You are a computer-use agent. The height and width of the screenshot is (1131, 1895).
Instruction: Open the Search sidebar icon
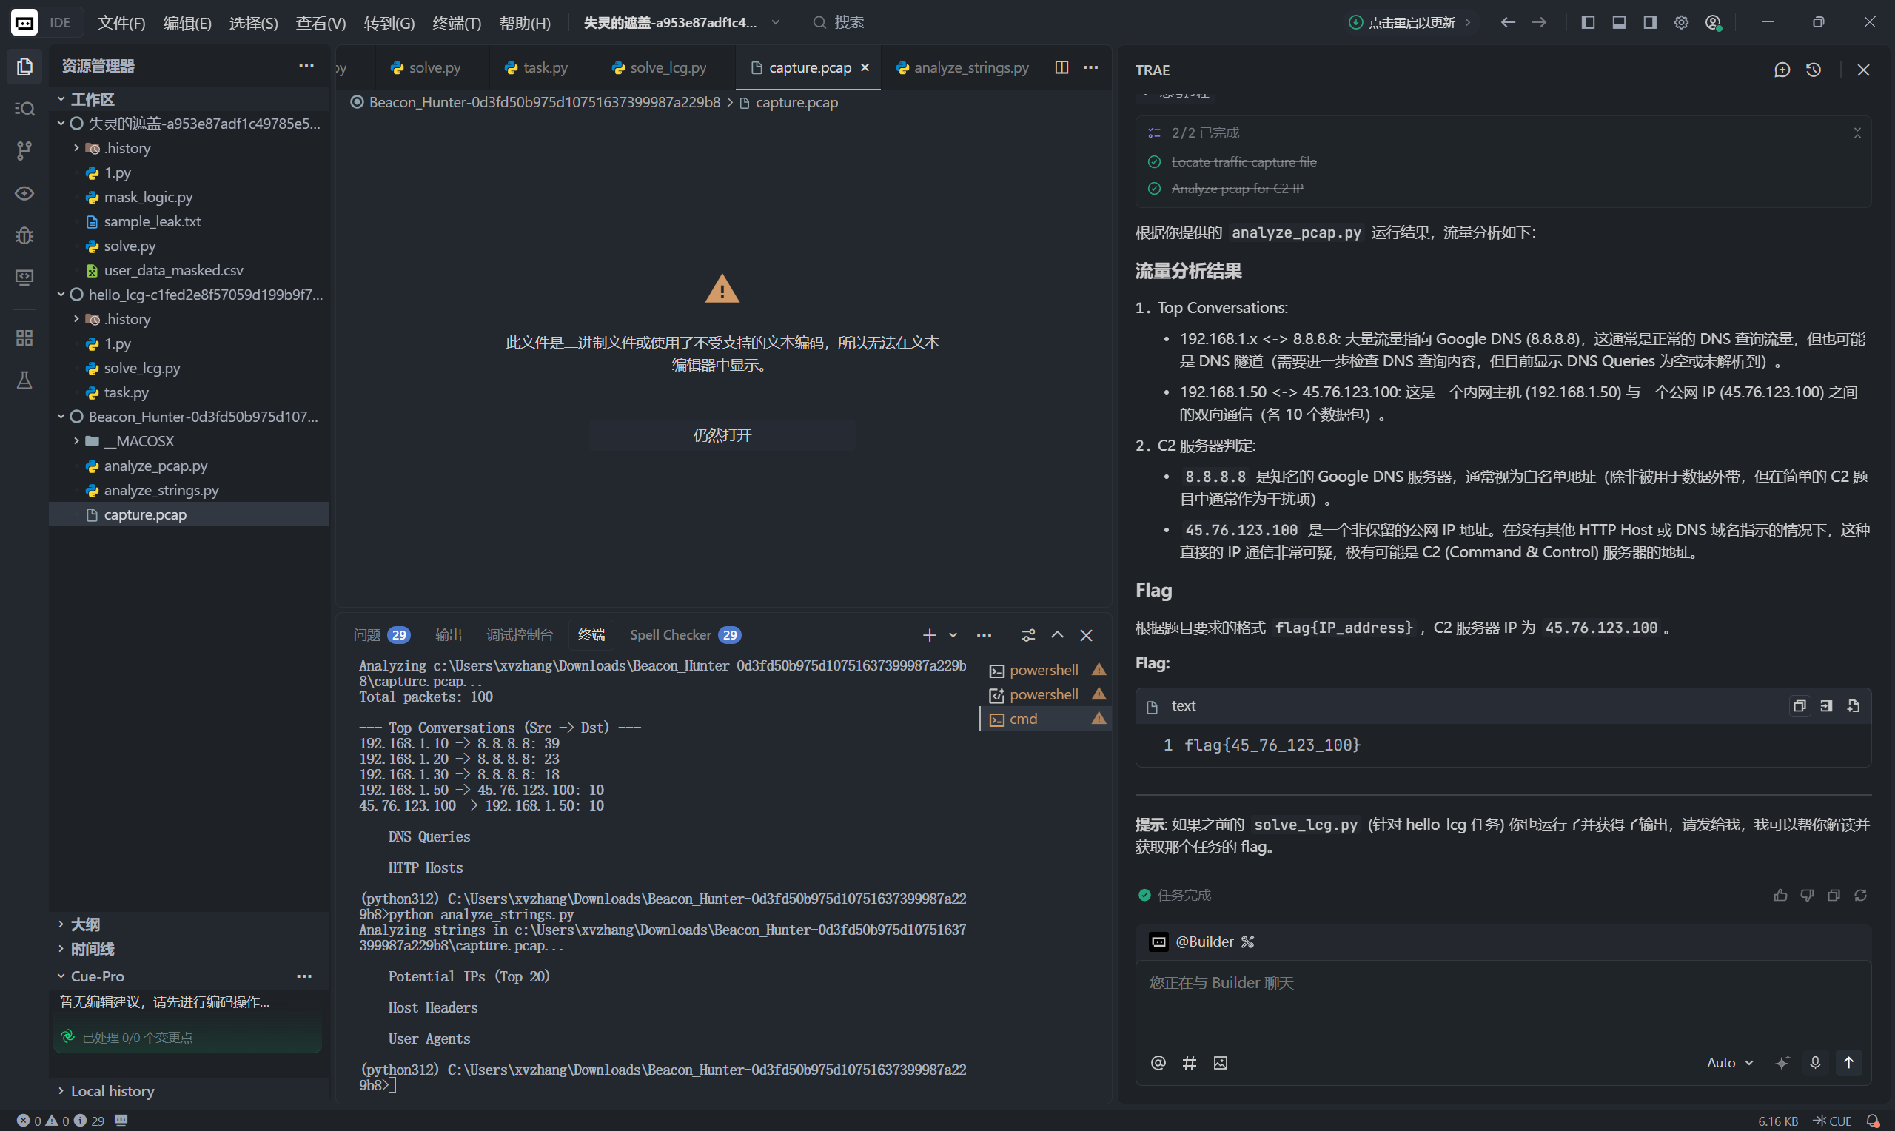24,108
